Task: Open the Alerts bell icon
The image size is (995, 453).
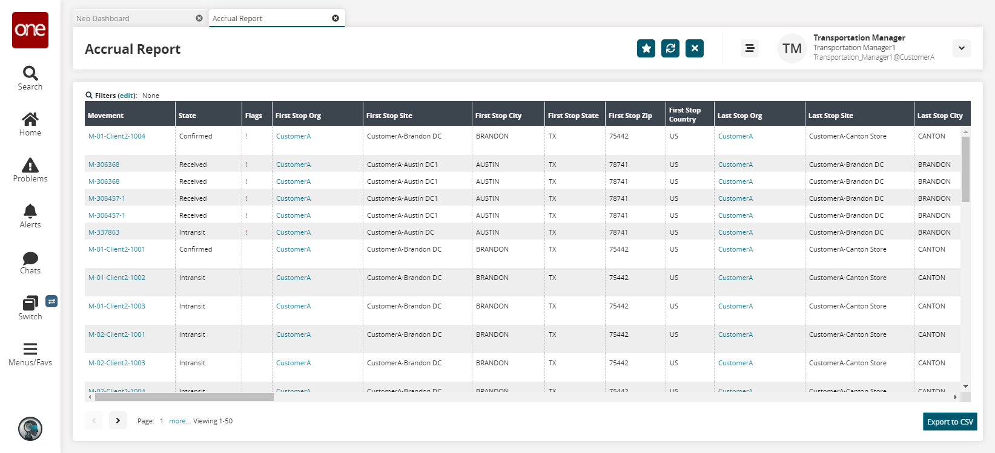Action: [30, 216]
